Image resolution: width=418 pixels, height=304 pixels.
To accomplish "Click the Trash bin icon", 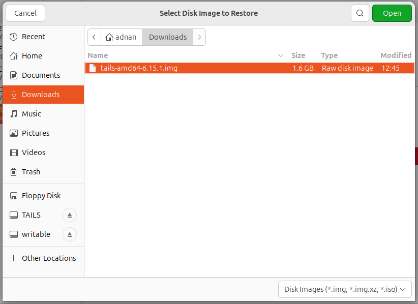I will [x=14, y=172].
